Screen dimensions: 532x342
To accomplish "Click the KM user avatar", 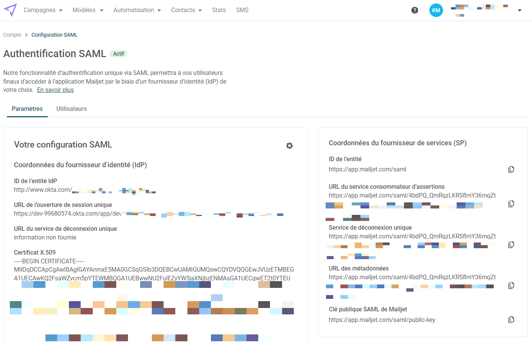I will 436,10.
